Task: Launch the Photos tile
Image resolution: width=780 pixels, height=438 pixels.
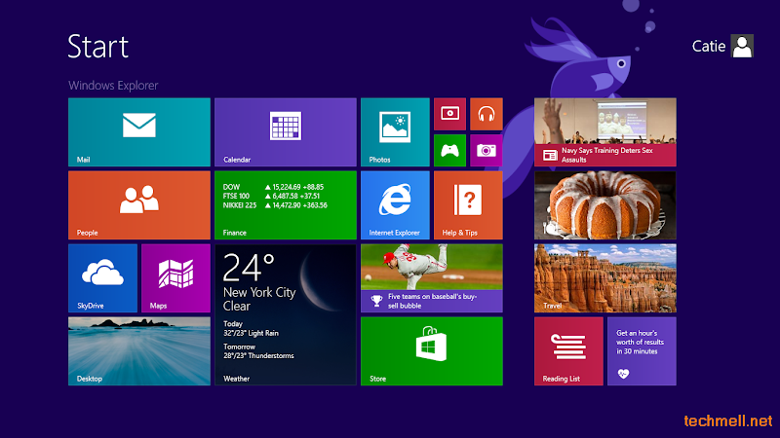Action: click(395, 132)
